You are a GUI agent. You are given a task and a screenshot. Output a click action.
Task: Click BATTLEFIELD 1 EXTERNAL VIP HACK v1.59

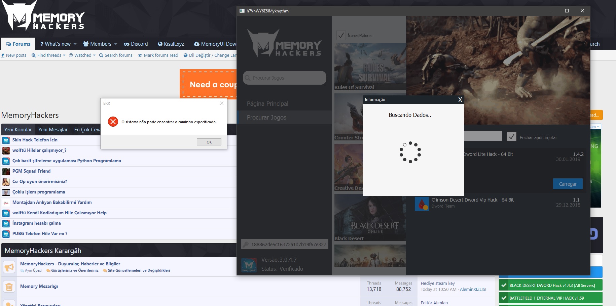coord(550,298)
